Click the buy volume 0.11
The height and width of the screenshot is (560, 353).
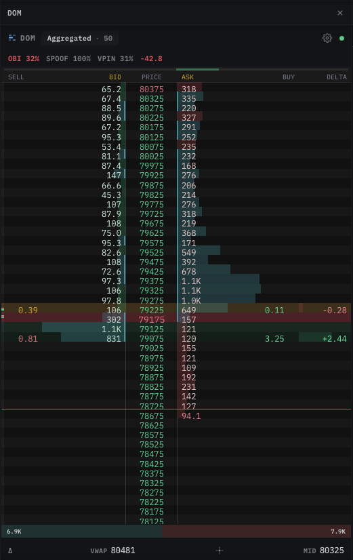274,310
